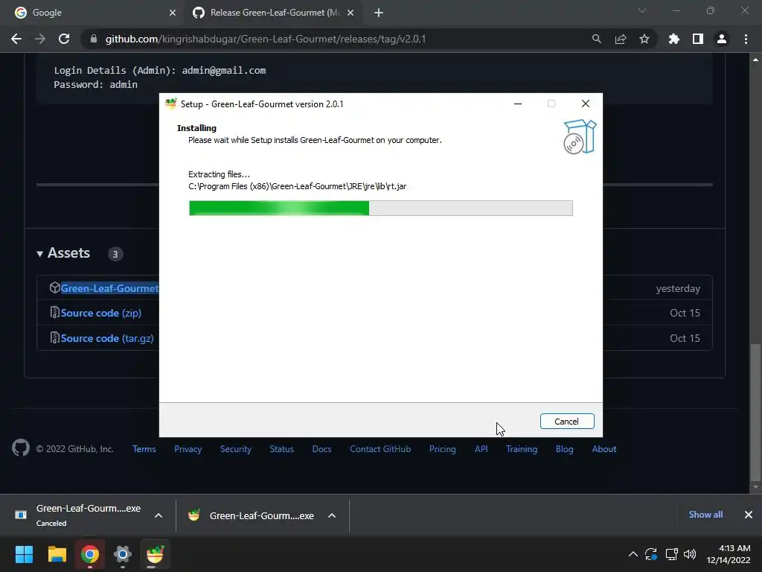Switch to the Google tab
The height and width of the screenshot is (572, 762).
pos(92,13)
